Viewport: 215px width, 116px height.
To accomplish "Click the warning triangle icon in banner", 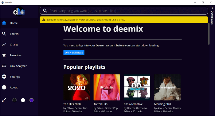I will pyautogui.click(x=44, y=20).
